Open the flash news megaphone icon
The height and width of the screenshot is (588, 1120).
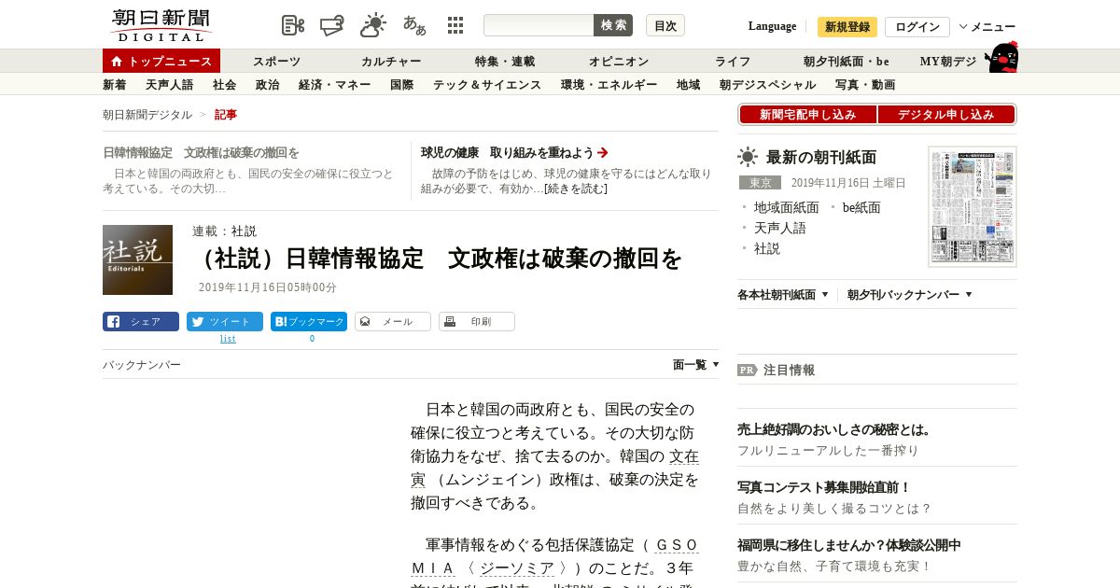(x=332, y=25)
